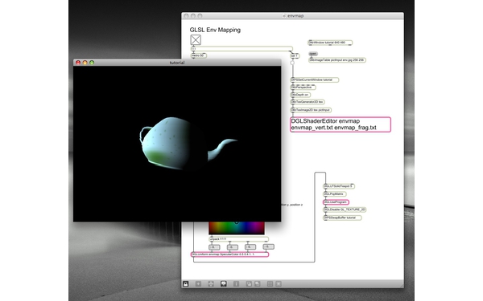
Task: Select the DGLUseProgram object
Action: [x=336, y=202]
